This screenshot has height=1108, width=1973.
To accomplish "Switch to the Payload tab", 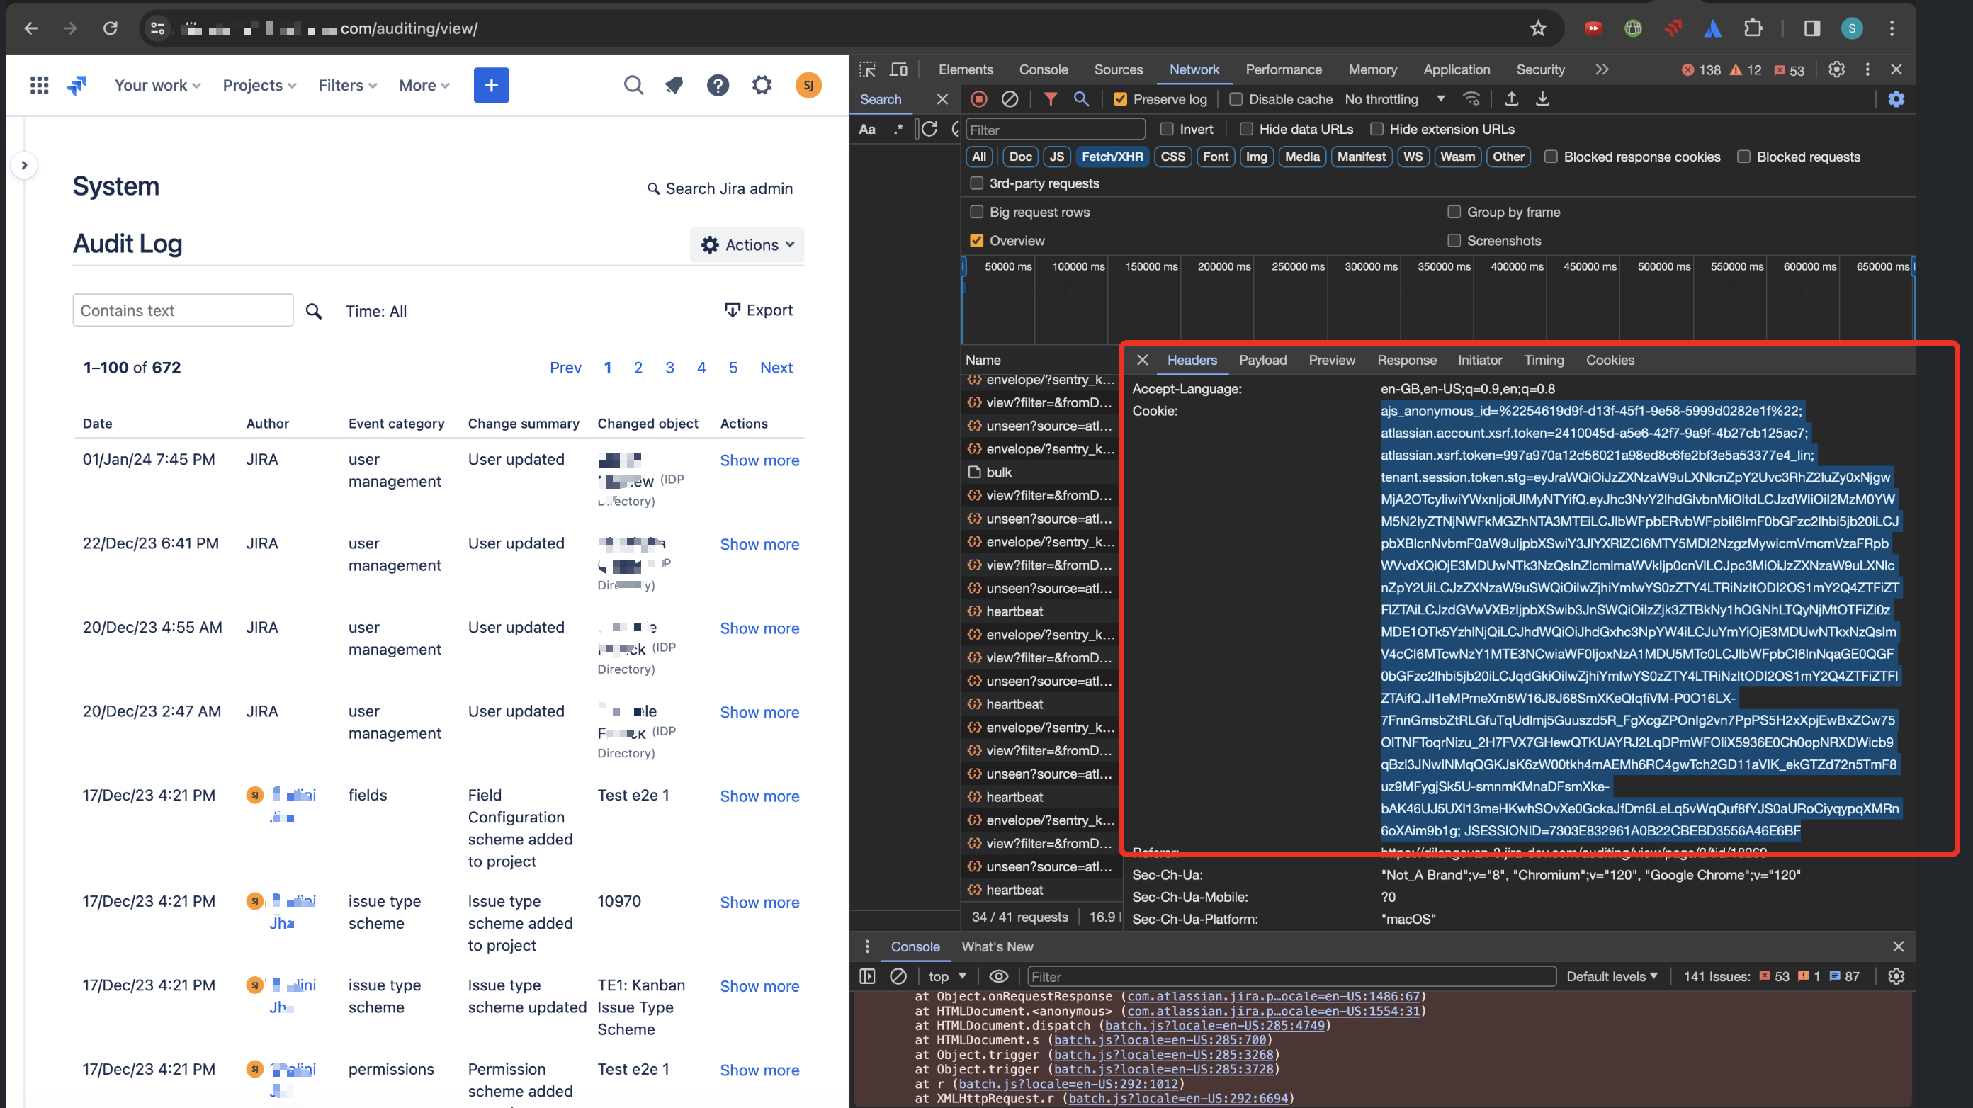I will click(x=1262, y=360).
